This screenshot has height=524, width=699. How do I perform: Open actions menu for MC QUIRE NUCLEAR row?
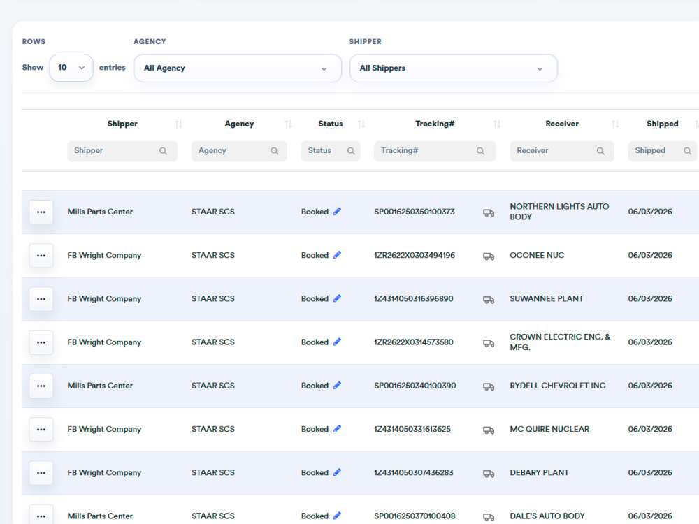click(41, 429)
